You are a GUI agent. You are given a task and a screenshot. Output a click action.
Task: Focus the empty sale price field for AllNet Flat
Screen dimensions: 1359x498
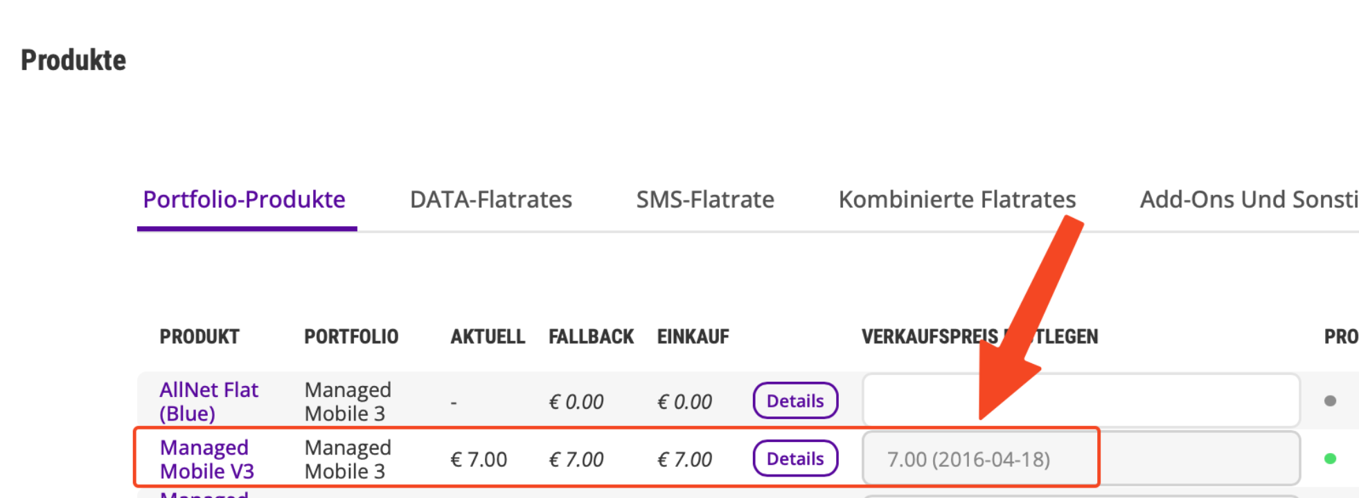click(x=1081, y=401)
